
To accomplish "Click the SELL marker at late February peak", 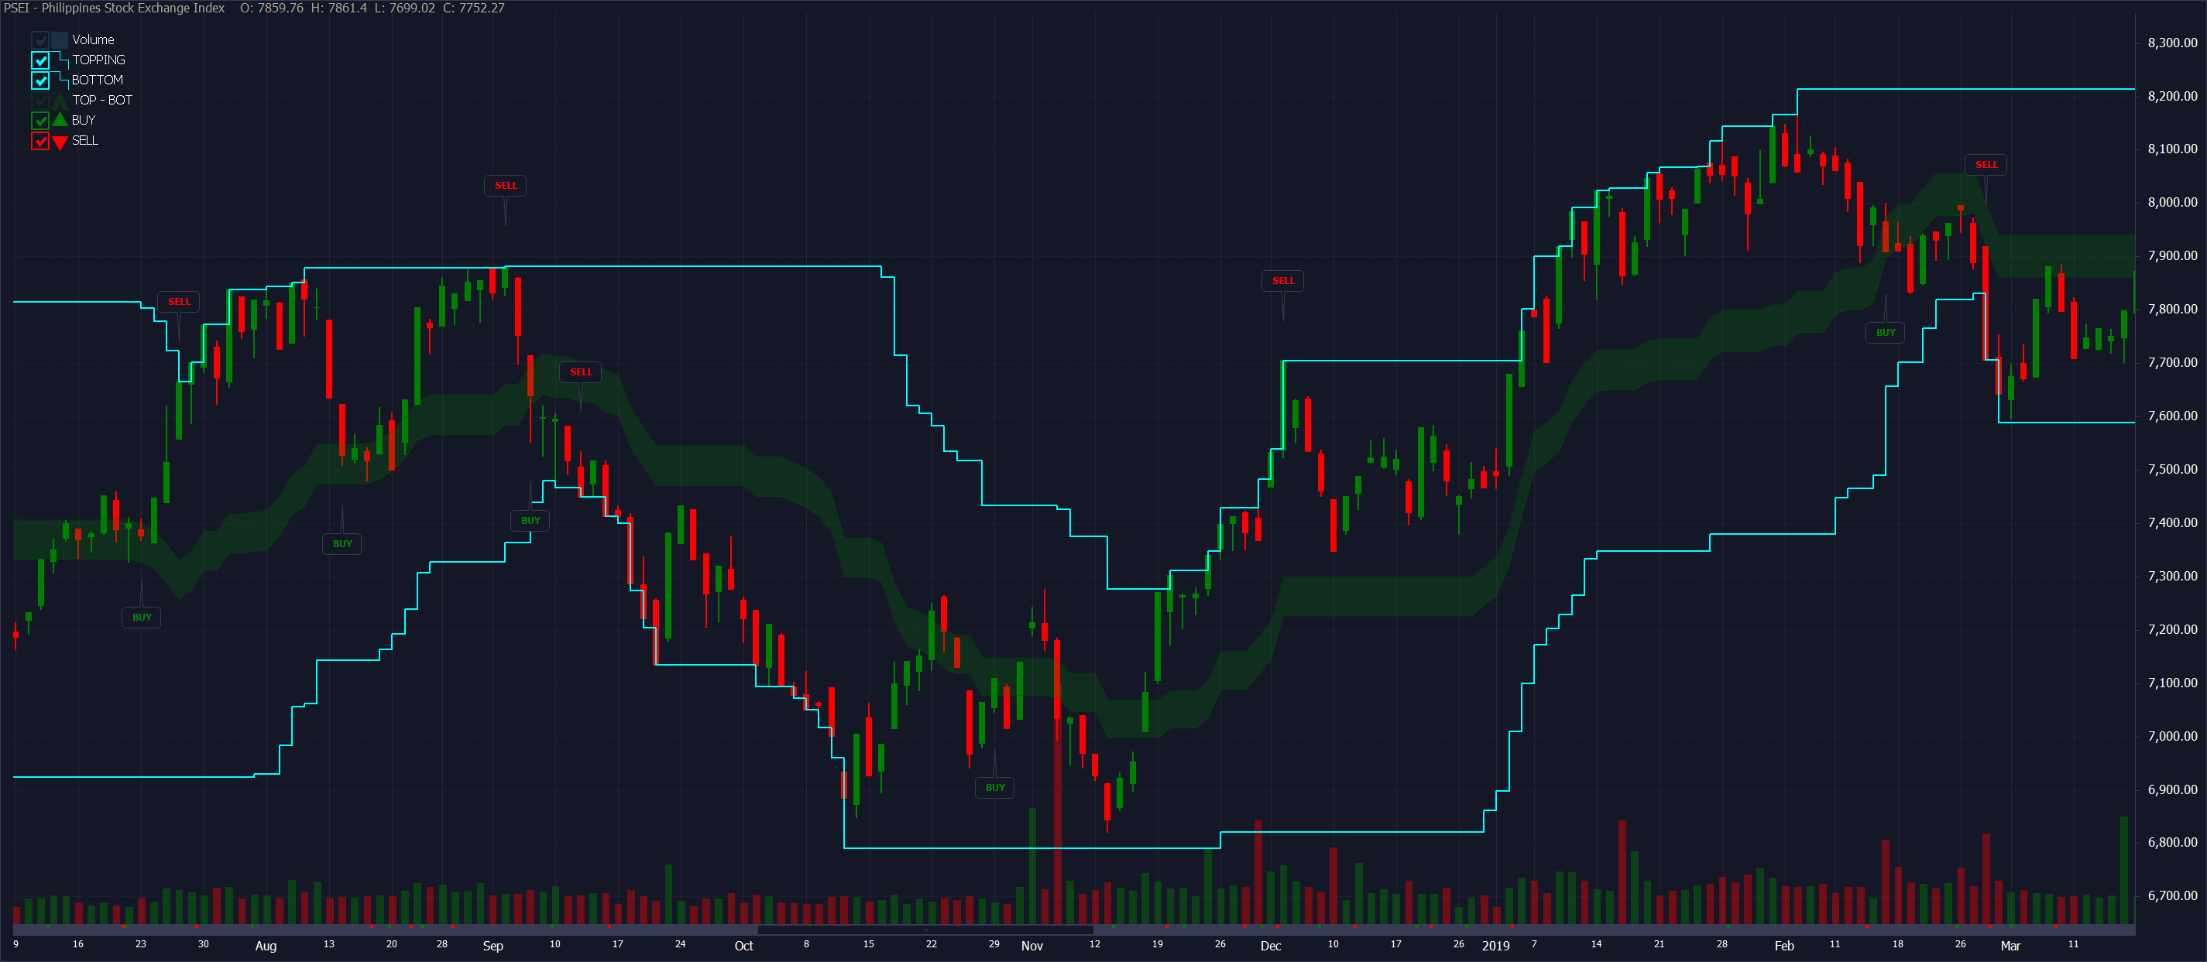I will point(1985,165).
